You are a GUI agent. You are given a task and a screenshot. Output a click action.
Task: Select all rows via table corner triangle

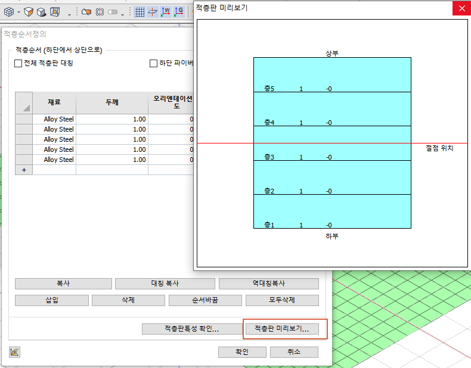click(24, 103)
